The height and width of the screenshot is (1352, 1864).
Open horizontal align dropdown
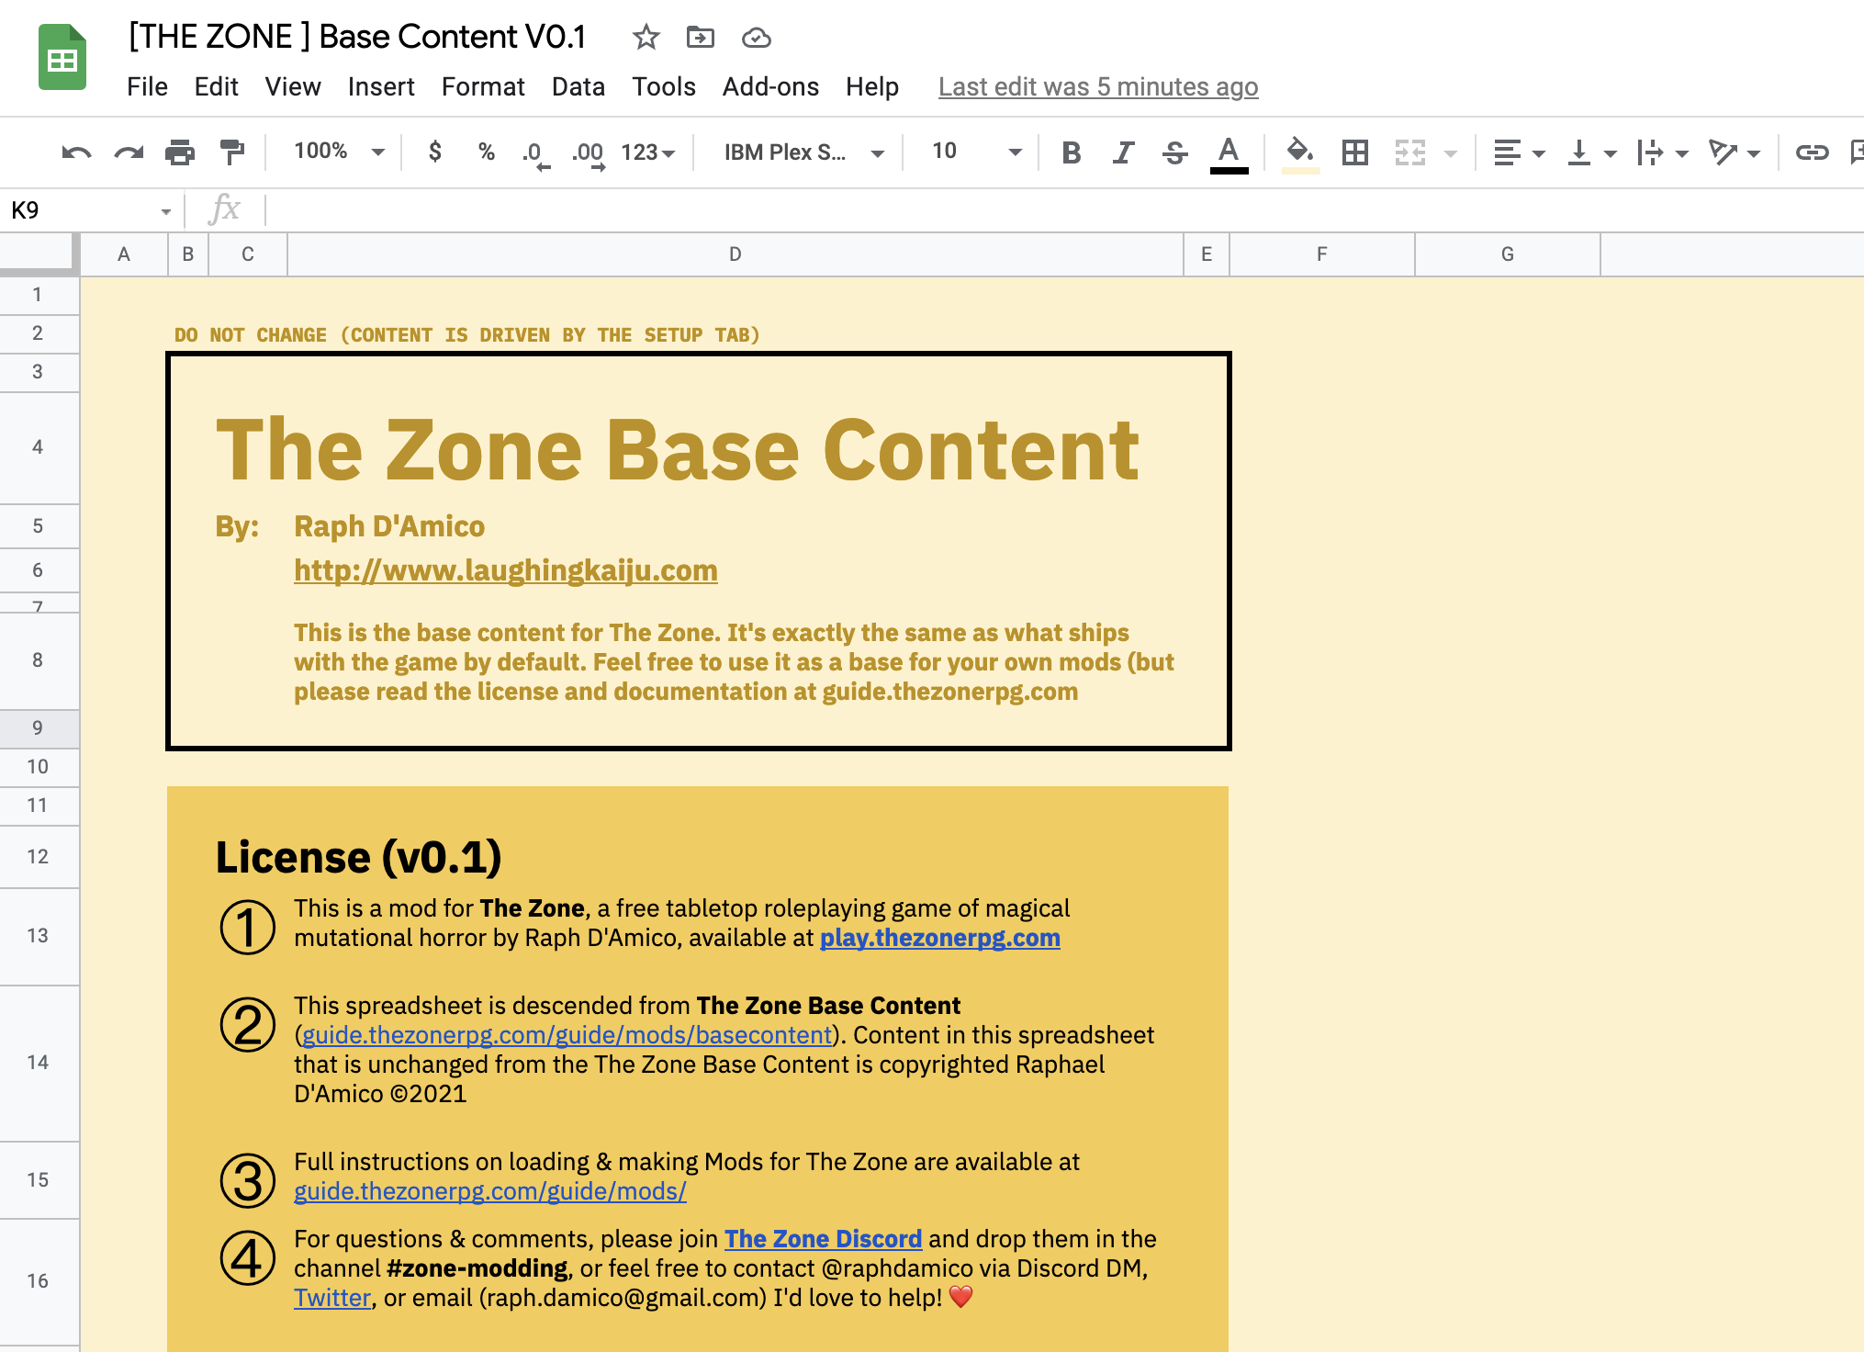tap(1519, 152)
